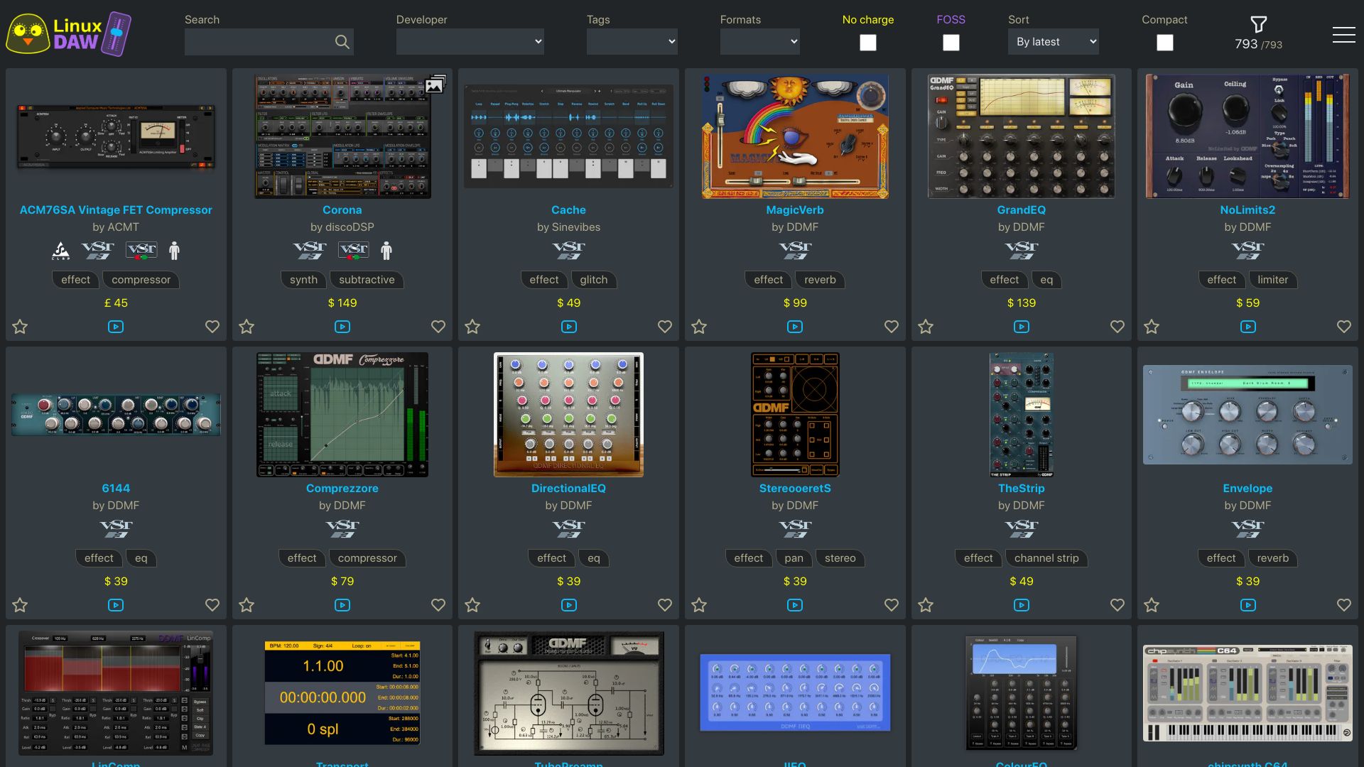
Task: Star the ACM76SA Vintage FET Compressor card
Action: click(20, 327)
